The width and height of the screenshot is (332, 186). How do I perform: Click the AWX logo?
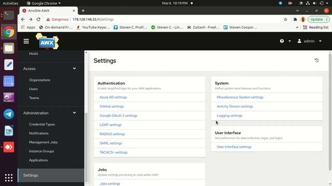click(47, 41)
